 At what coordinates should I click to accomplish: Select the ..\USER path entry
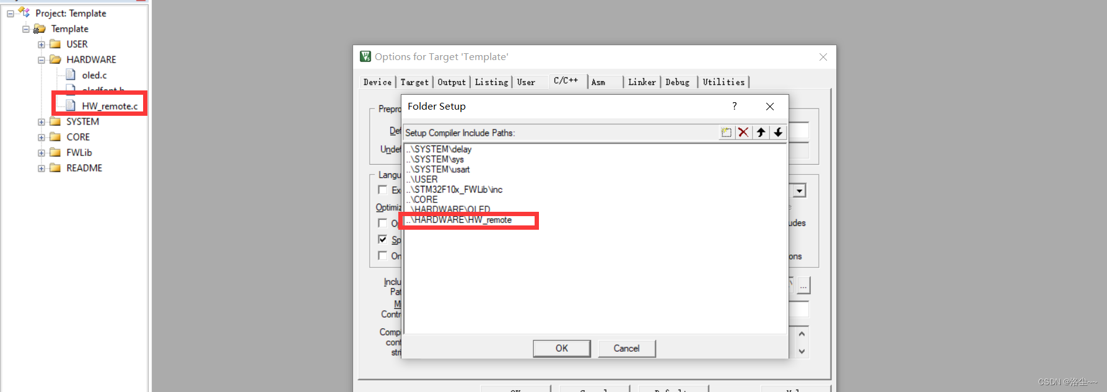(x=422, y=179)
